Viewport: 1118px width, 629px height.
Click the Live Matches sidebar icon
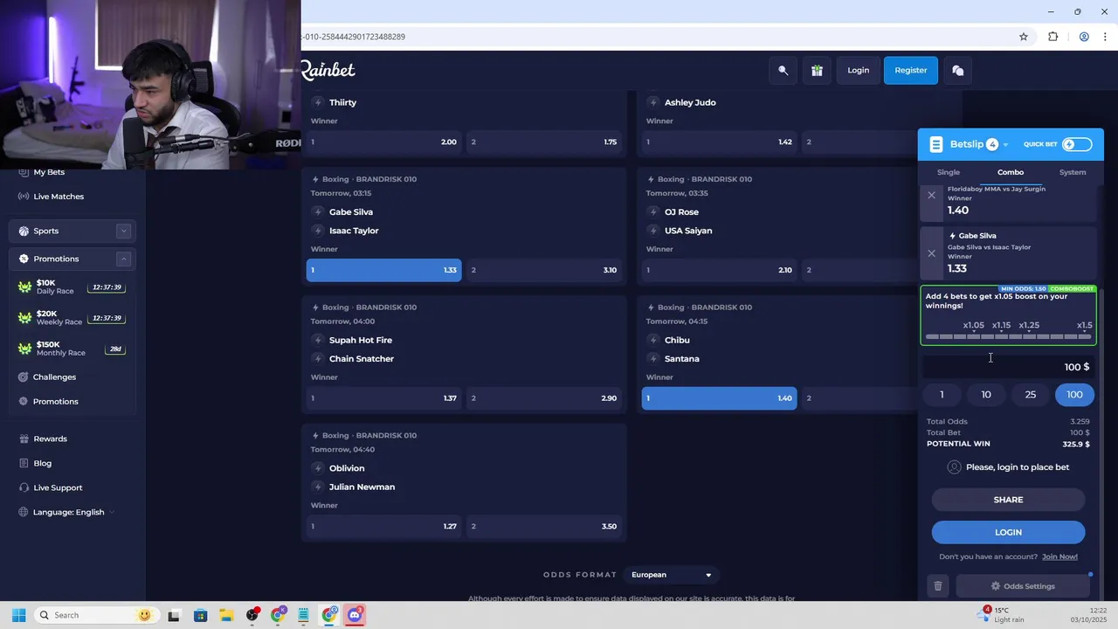click(24, 197)
